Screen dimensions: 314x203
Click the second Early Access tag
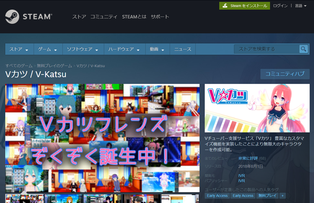243,196
